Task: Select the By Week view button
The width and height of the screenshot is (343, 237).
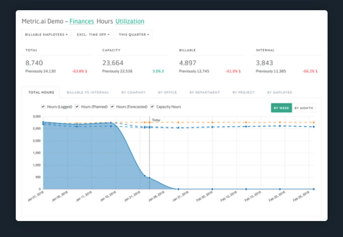Action: [282, 108]
